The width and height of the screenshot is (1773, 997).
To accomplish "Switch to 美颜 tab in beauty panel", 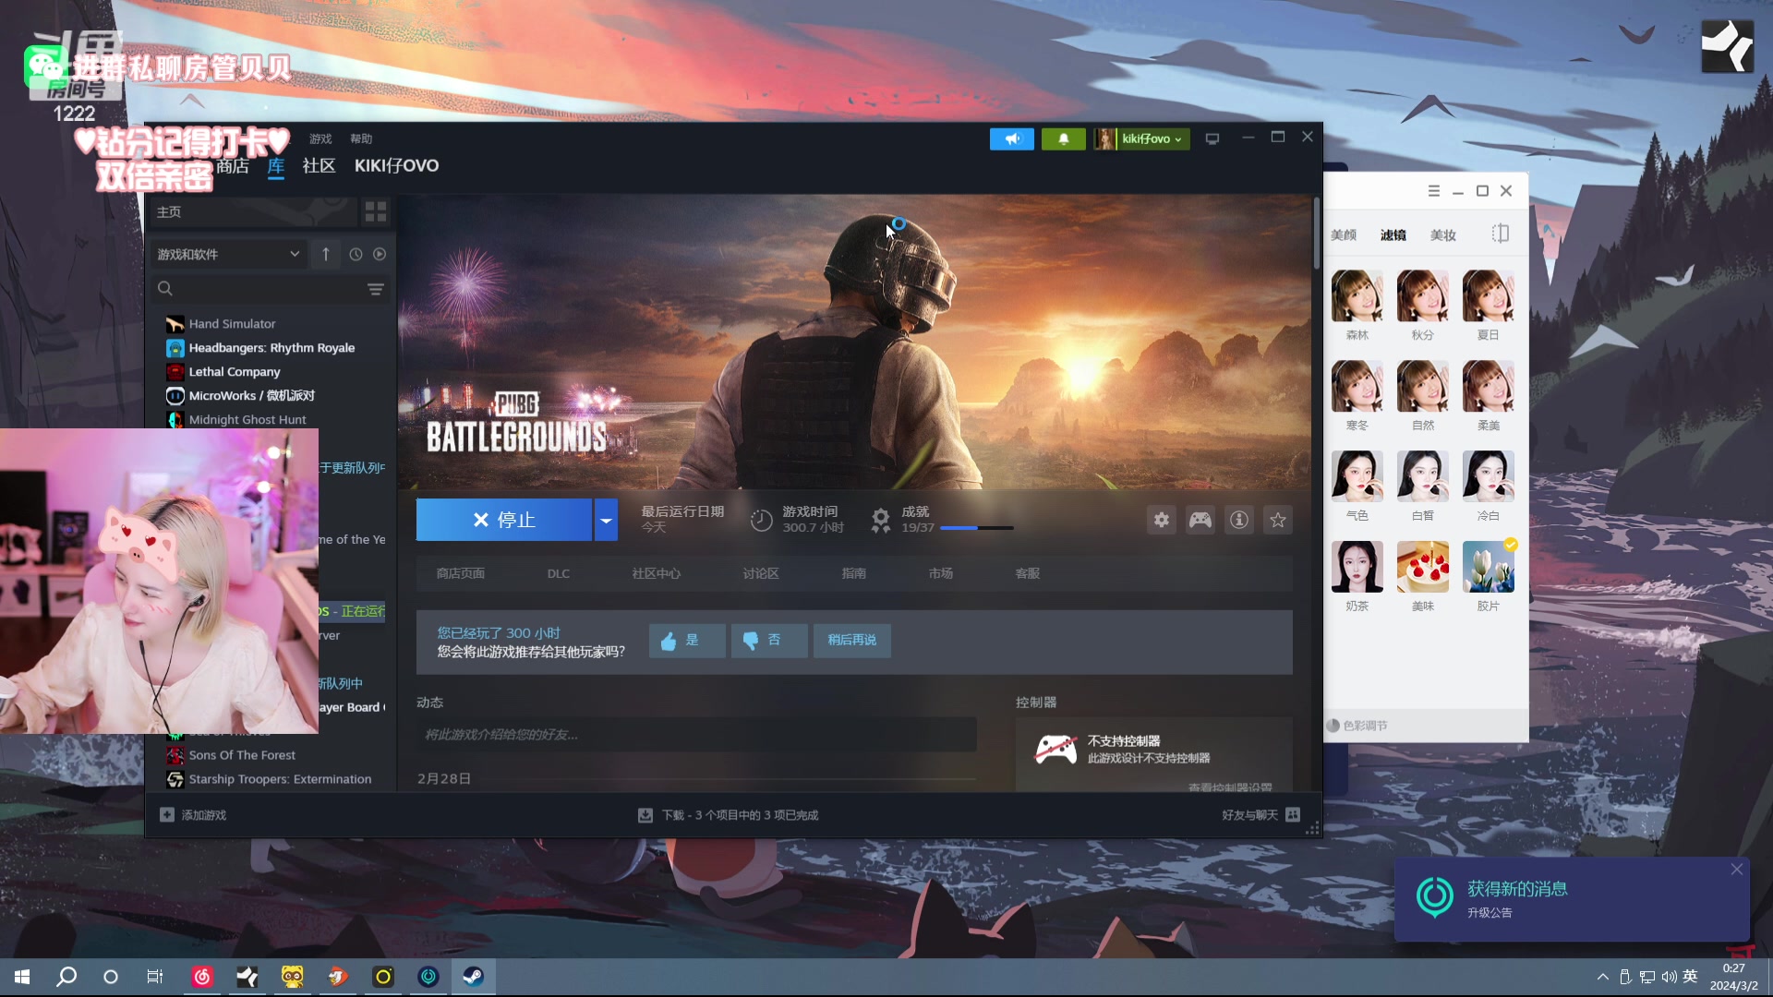I will [x=1344, y=235].
